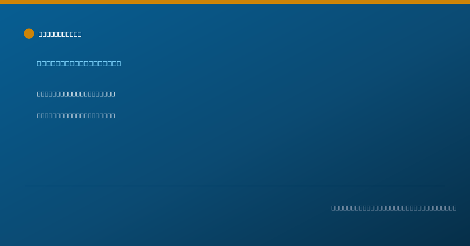Click first character of the white title
This screenshot has height=246, width=470.
tap(40, 34)
